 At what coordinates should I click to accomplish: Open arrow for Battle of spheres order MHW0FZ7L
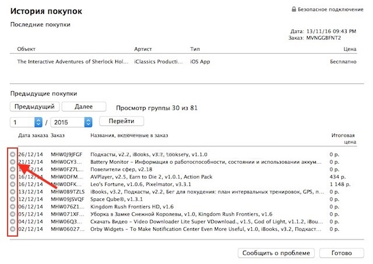tap(12, 170)
